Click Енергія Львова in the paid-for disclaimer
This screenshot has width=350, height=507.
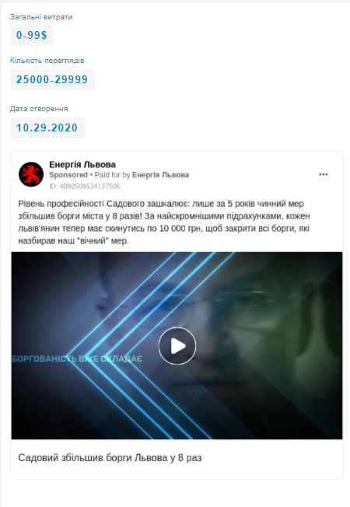(160, 175)
